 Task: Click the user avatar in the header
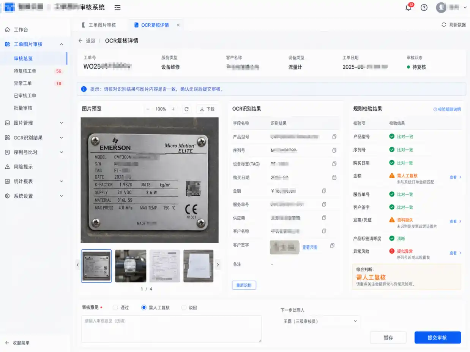point(441,8)
